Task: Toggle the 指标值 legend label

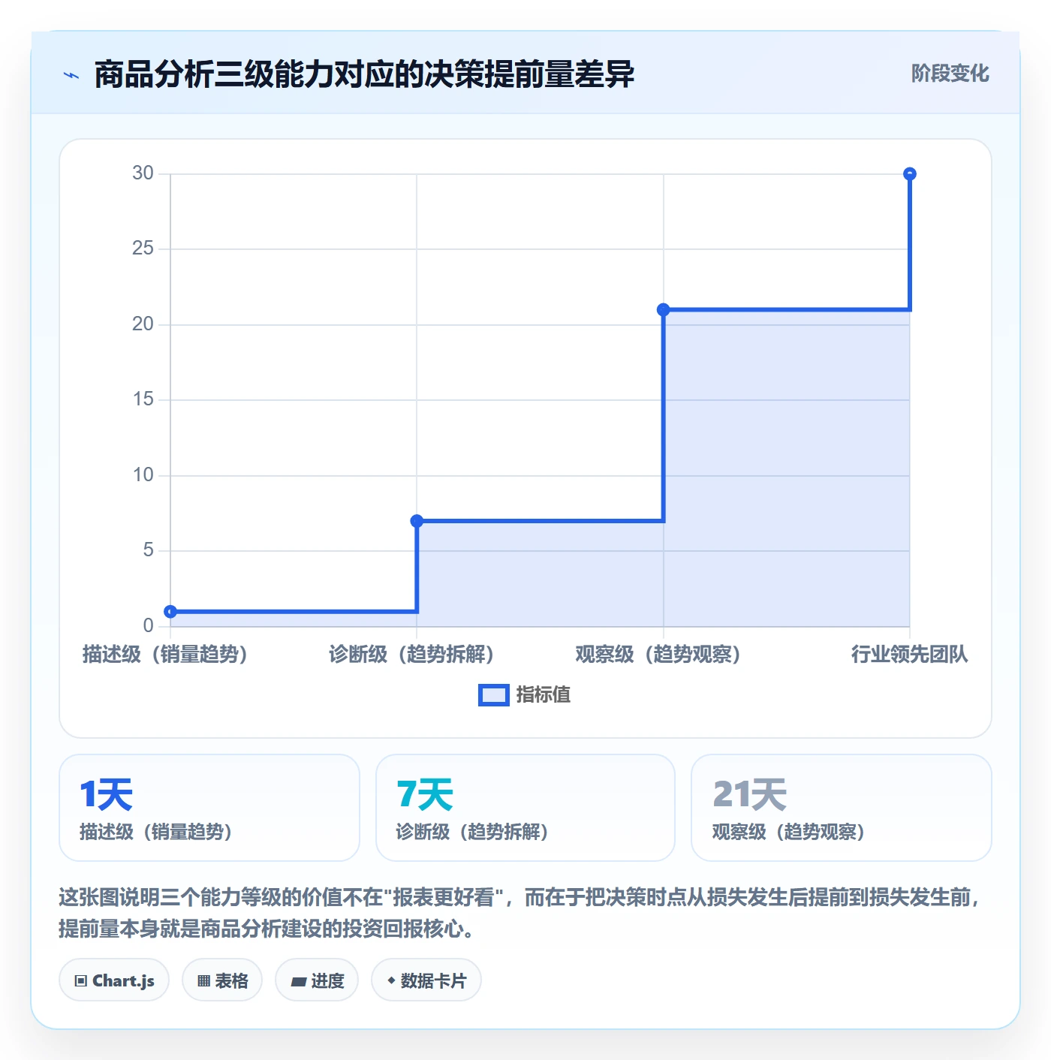Action: pyautogui.click(x=544, y=694)
